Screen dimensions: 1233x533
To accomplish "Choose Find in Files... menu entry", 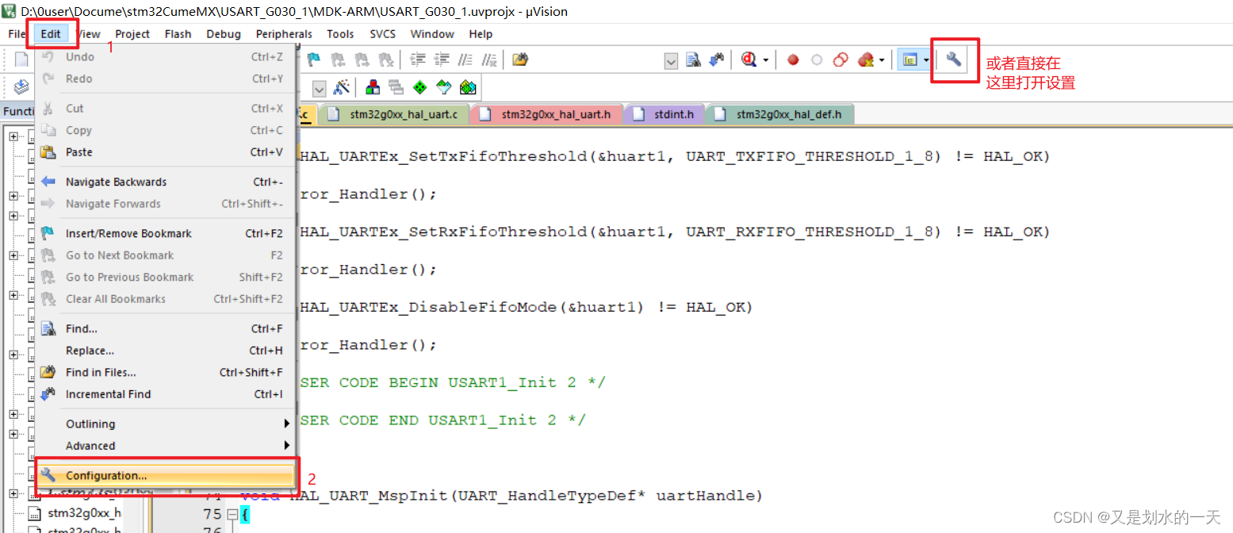I will click(167, 372).
